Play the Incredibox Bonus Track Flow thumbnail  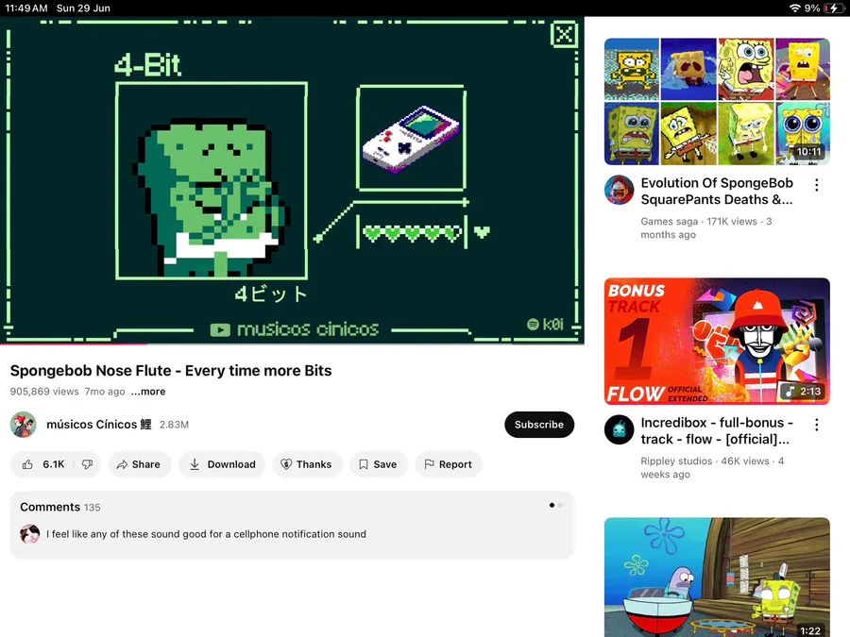pyautogui.click(x=717, y=342)
